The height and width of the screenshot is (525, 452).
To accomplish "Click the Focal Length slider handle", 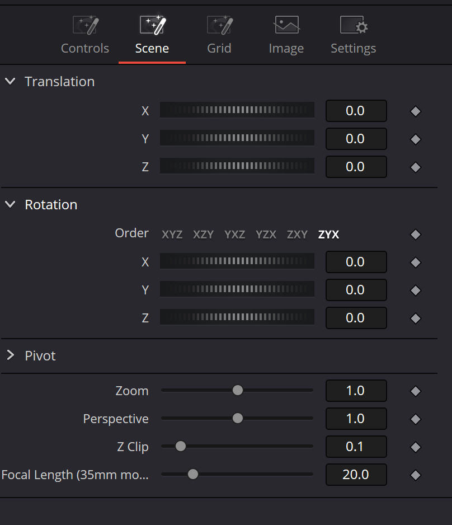I will tap(193, 474).
